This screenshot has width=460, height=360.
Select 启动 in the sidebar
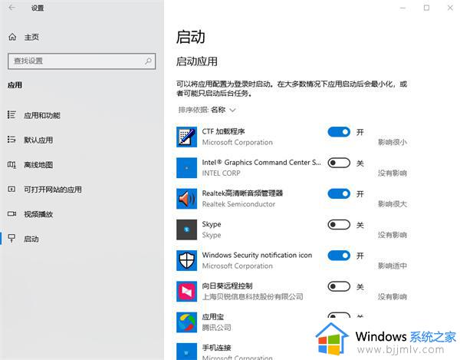(31, 239)
